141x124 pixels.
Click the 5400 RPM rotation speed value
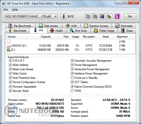tap(123, 116)
